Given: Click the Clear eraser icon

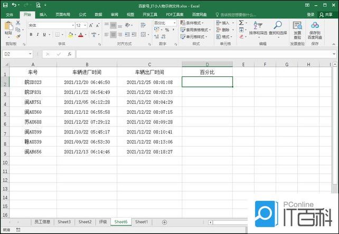Looking at the screenshot, I should point(241,36).
